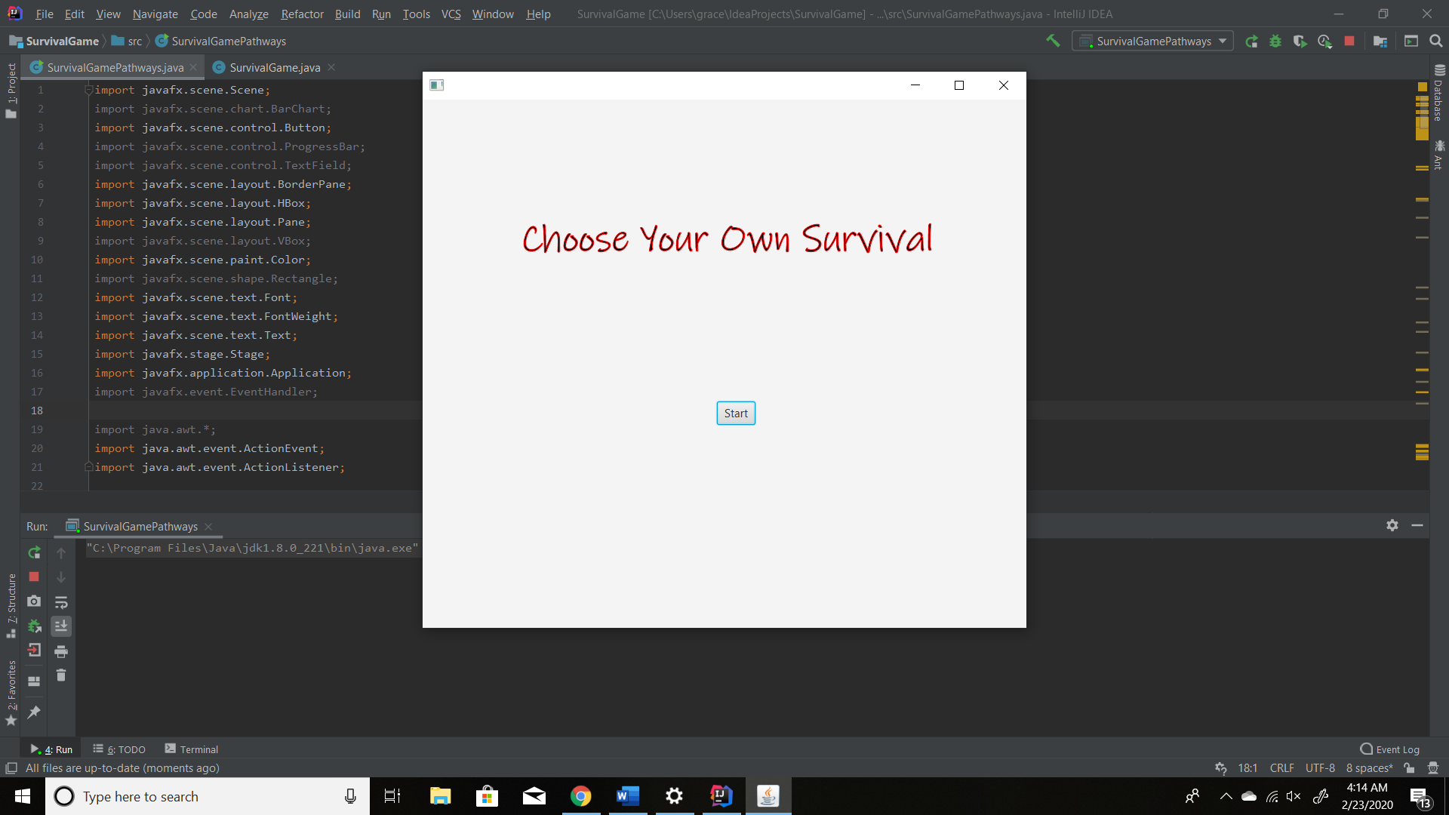Toggle Scroll to End in the Run console

pos(61,626)
